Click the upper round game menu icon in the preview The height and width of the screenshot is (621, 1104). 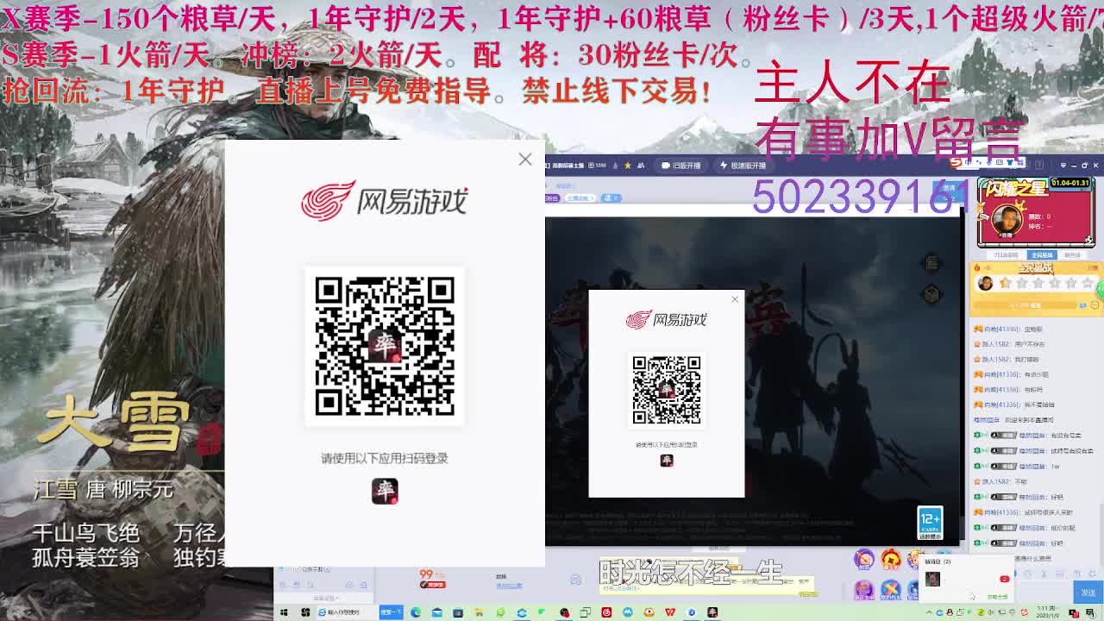931,263
